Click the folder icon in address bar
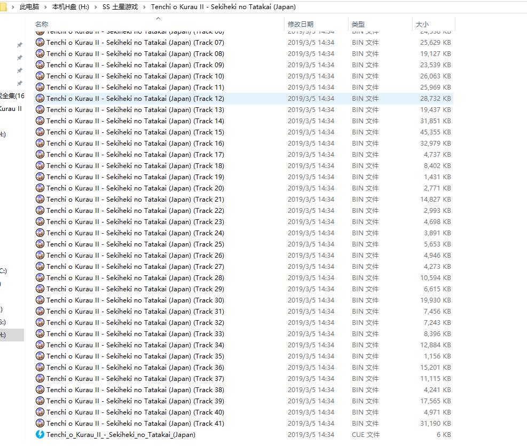 click(3, 7)
